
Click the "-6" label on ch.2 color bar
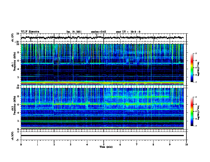[196, 119]
